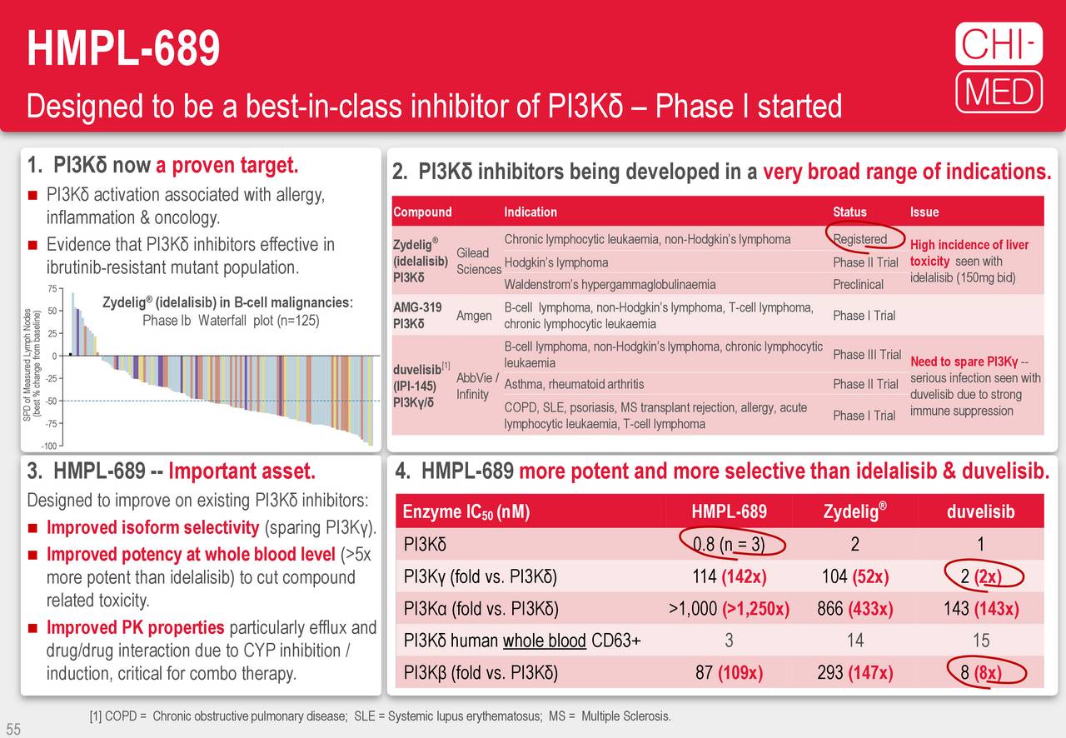Screen dimensions: 1066x738
Task: Select 'Designed to improve on existing PI3Kδ inhibitors:'
Action: 197,501
